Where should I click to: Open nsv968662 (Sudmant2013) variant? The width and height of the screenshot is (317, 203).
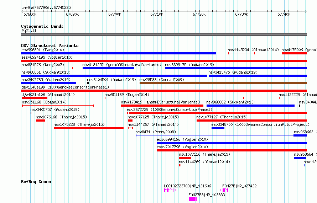point(231,102)
